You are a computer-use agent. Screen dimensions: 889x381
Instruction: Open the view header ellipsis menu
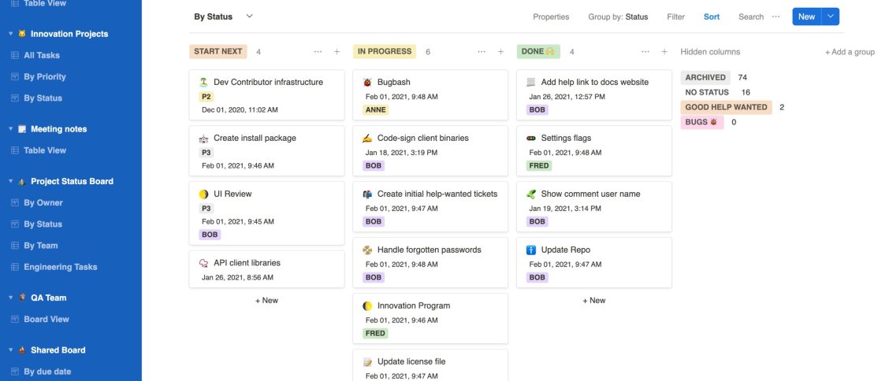pyautogui.click(x=776, y=17)
